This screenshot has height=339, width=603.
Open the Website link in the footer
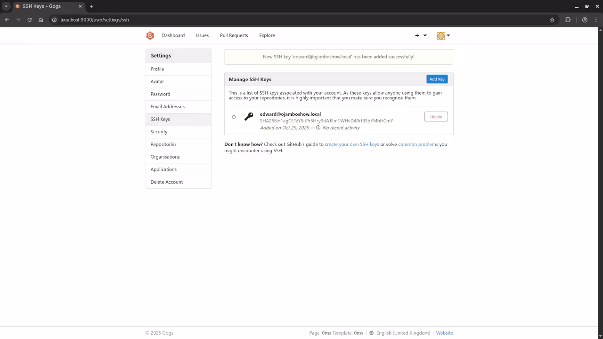pos(444,333)
